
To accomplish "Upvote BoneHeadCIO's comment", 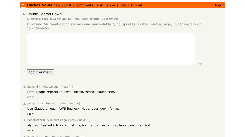I will 24,120.
